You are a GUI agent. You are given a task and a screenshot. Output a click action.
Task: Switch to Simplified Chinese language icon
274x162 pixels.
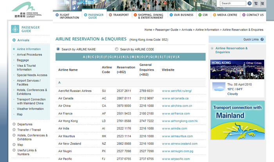pos(262,3)
